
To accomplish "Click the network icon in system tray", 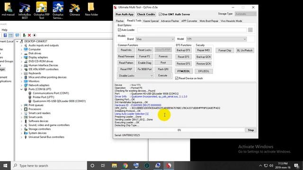I will (x=266, y=166).
